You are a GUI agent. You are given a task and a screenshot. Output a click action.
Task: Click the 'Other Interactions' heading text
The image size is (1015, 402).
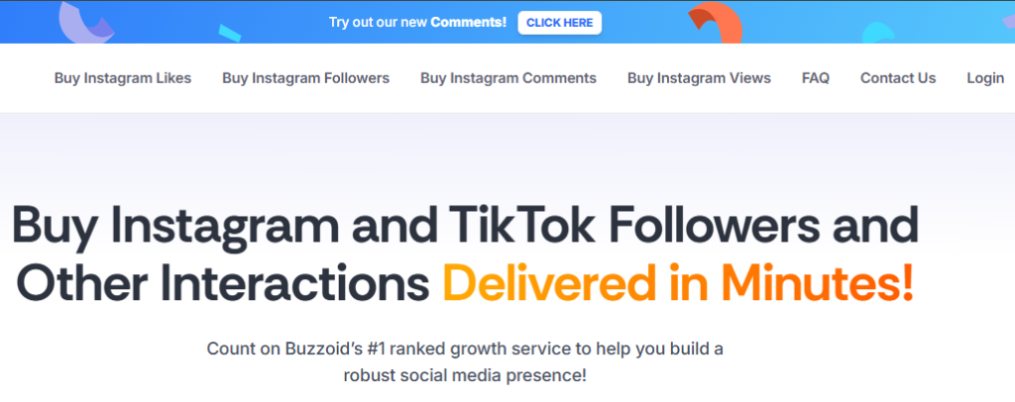point(222,283)
